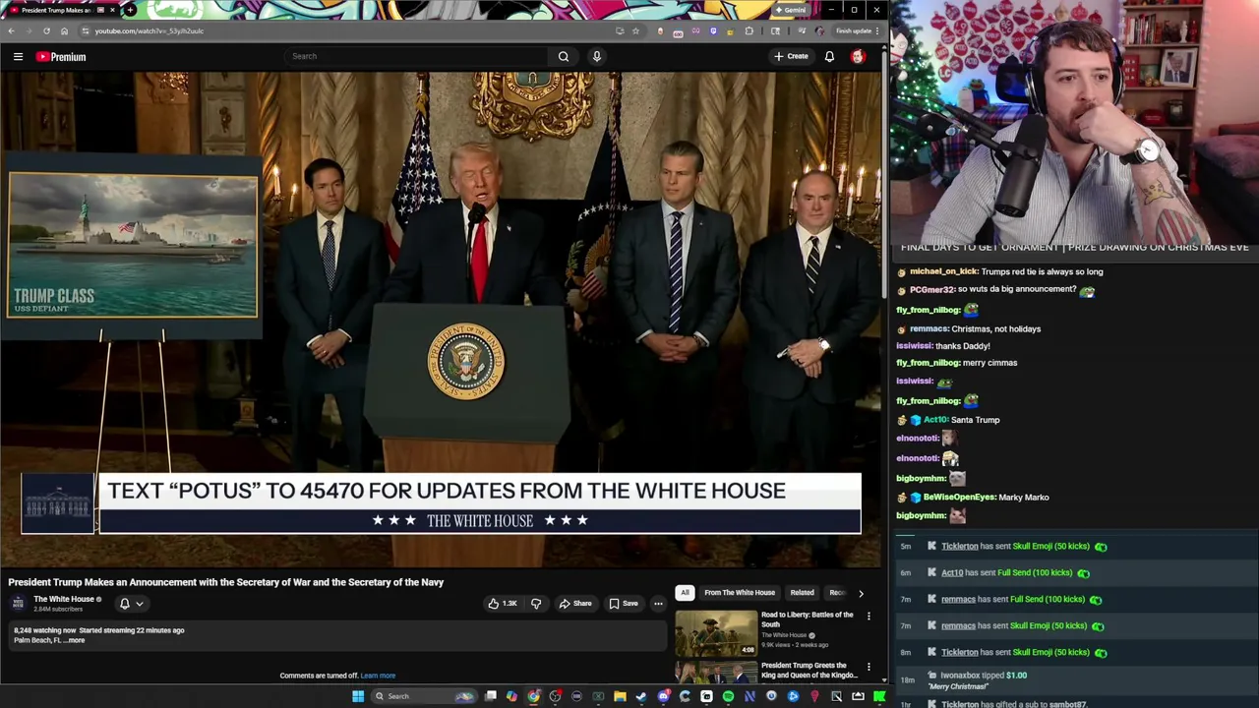Select From The White House chip
The width and height of the screenshot is (1259, 708).
click(740, 593)
